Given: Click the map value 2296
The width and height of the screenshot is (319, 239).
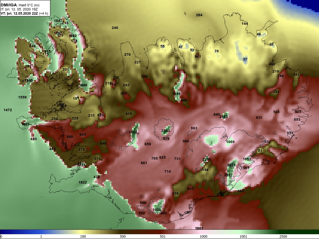Looking at the screenshot, I should click(207, 159).
